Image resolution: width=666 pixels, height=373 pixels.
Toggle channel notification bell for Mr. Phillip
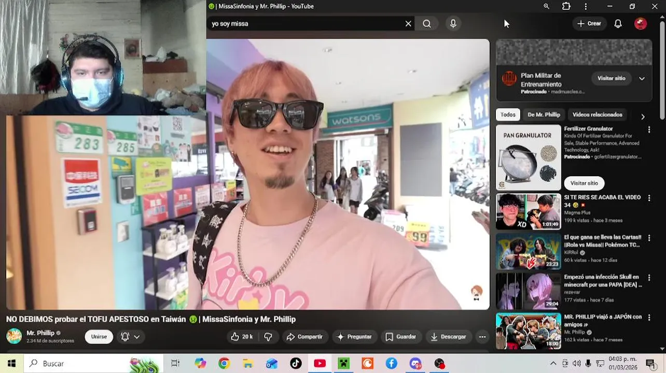[125, 337]
